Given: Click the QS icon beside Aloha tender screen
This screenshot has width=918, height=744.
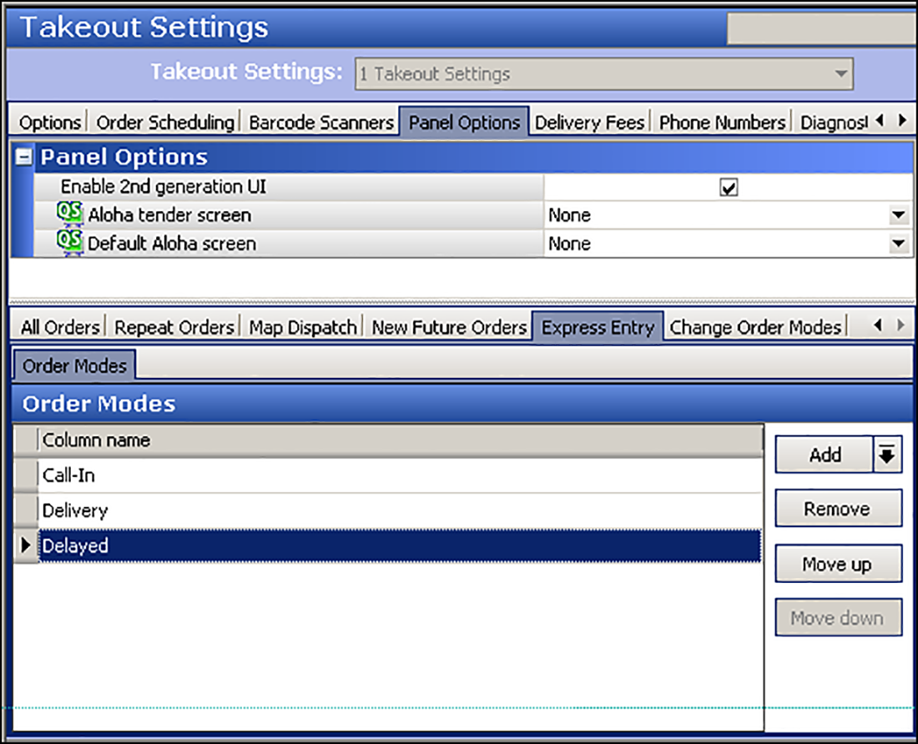Looking at the screenshot, I should click(x=70, y=214).
